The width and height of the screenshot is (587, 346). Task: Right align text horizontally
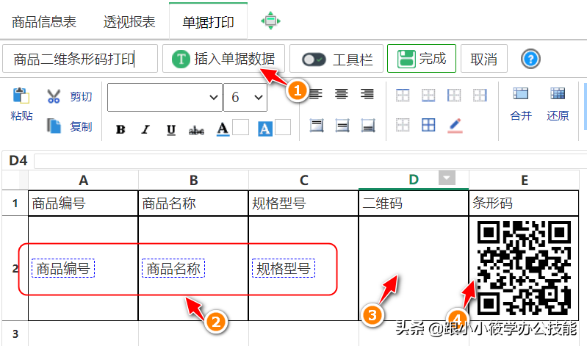[x=367, y=93]
